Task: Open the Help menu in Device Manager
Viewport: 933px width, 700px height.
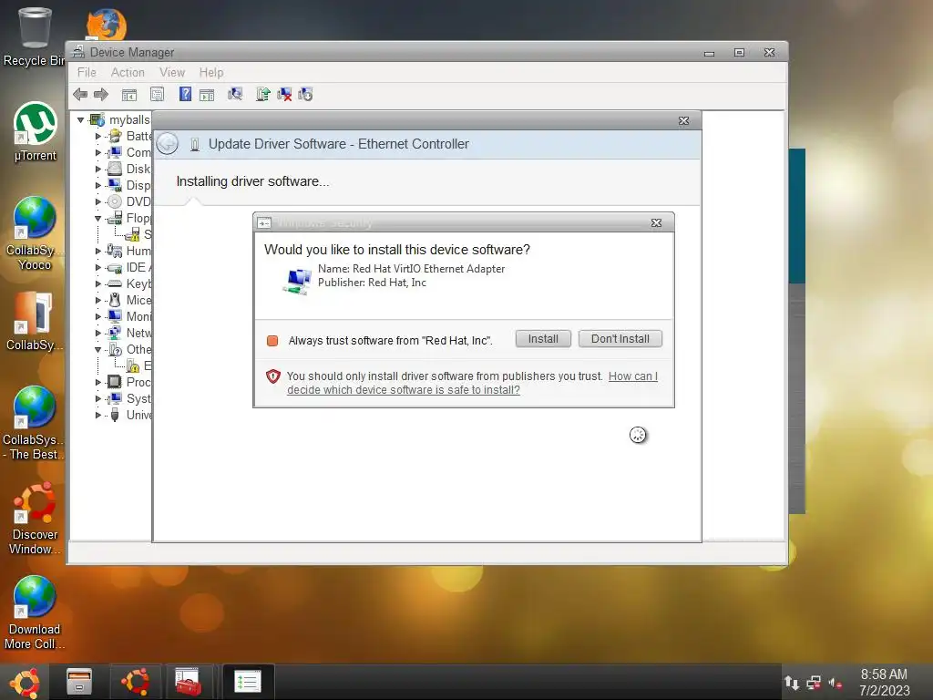Action: click(211, 73)
